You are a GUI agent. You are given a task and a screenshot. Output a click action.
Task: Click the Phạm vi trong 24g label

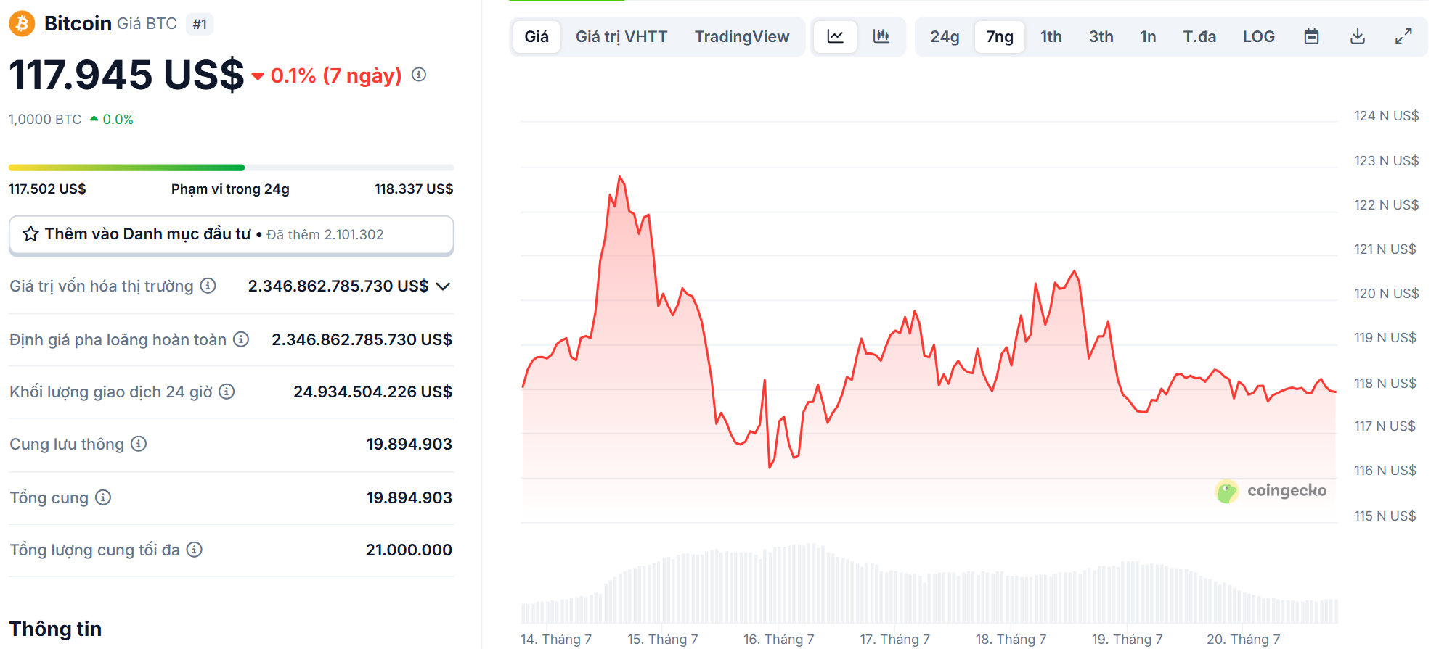pos(230,189)
